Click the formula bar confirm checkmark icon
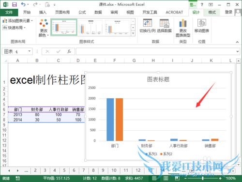 point(58,51)
